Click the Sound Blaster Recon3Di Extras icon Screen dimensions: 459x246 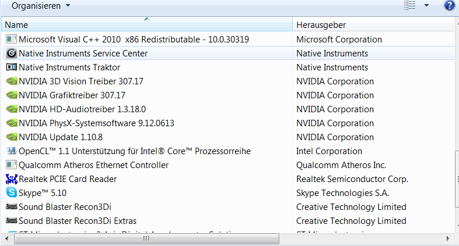tap(12, 220)
